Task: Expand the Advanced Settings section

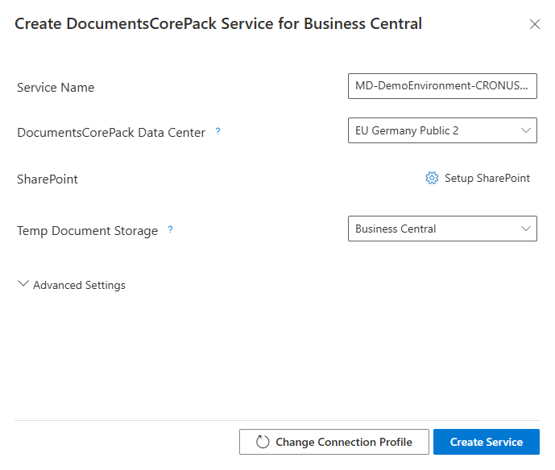Action: 72,285
